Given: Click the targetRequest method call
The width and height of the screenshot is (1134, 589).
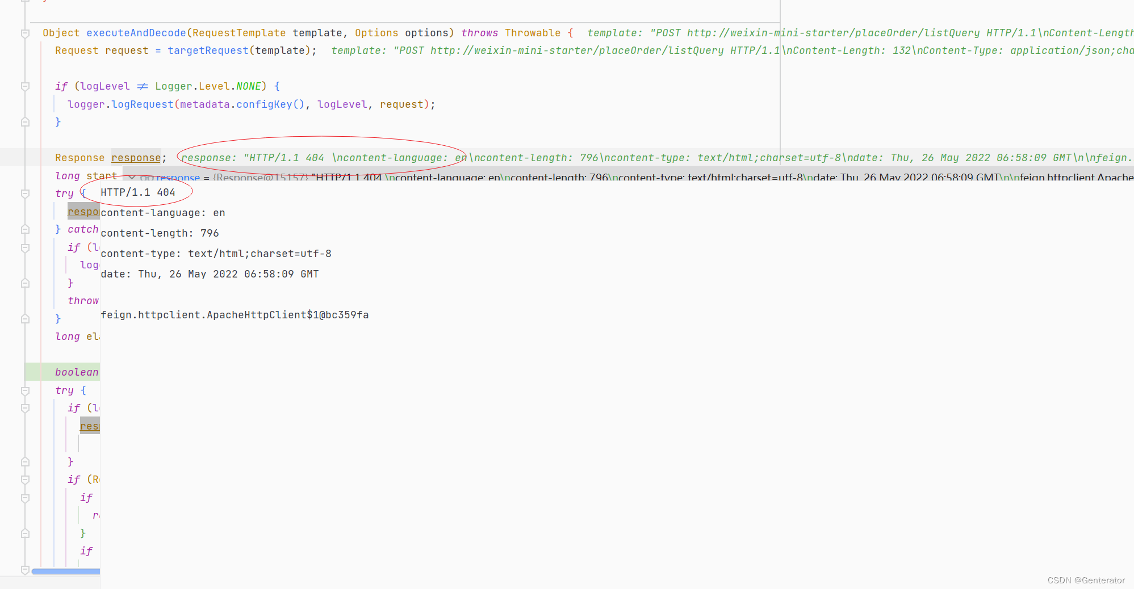Looking at the screenshot, I should (208, 51).
